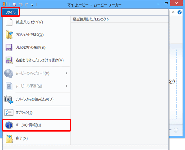Viewport: 185px width, 150px height.
Task: Click the globe upload movie icon
Action: click(x=9, y=73)
